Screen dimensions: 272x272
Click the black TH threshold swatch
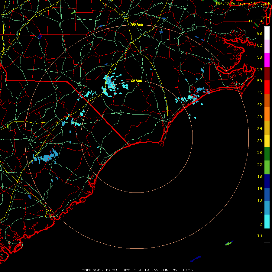pyautogui.click(x=267, y=235)
